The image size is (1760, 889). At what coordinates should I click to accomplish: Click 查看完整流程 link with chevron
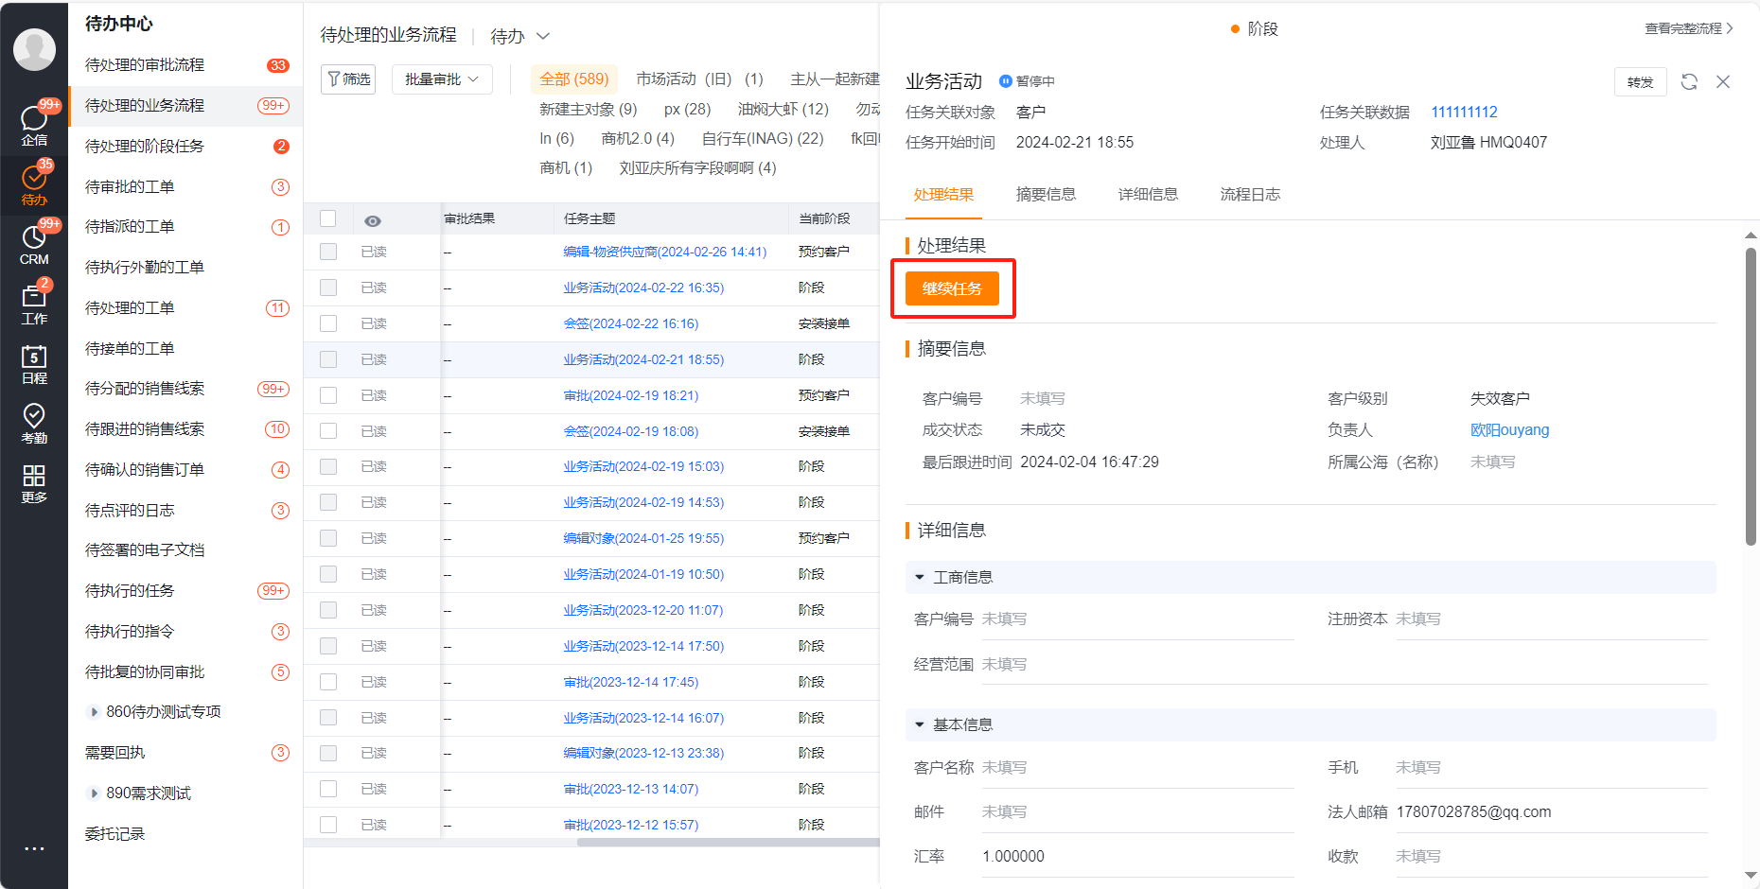coord(1689,28)
